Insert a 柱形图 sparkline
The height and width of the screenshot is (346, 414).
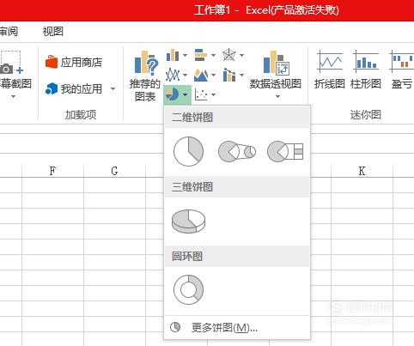366,70
